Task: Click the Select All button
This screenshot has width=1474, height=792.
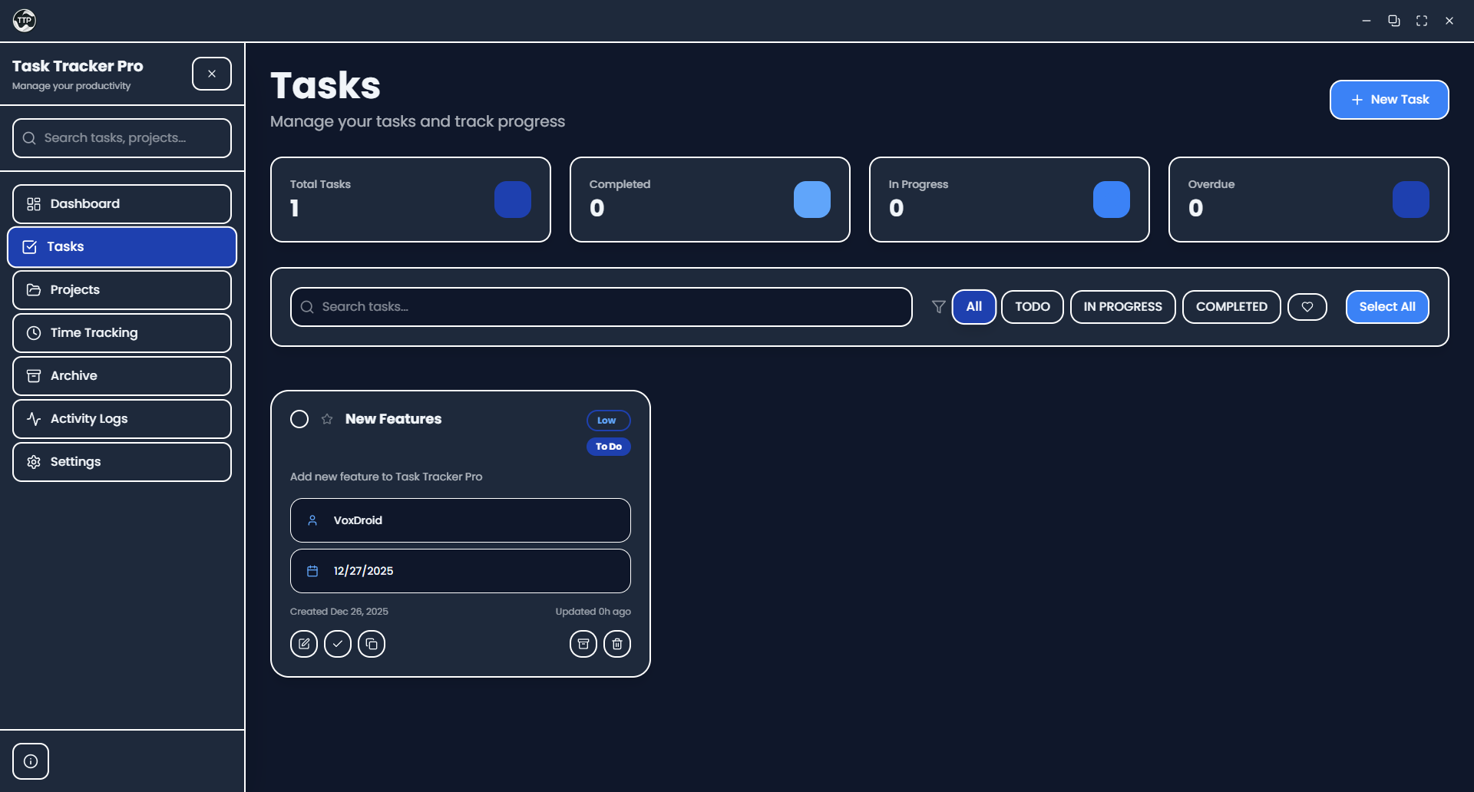Action: point(1386,306)
